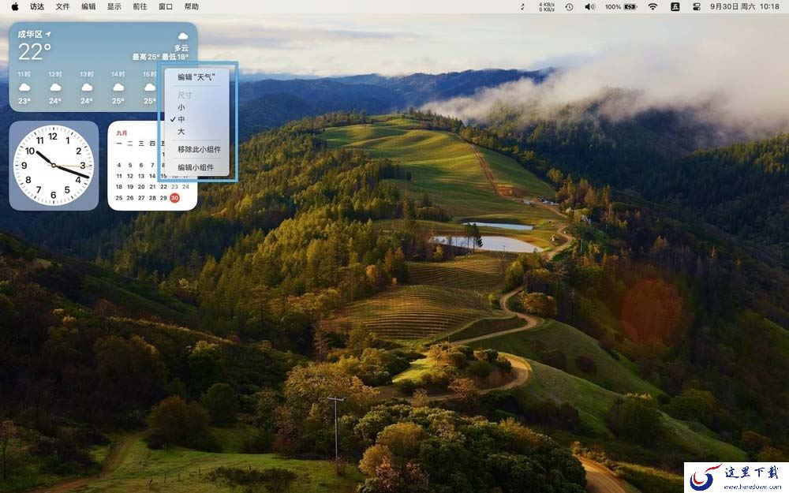Choose 移除此小组件 in the context menu
This screenshot has height=493, width=789.
(x=200, y=149)
